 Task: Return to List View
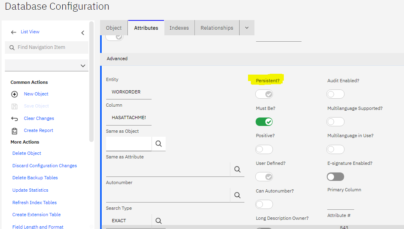30,32
